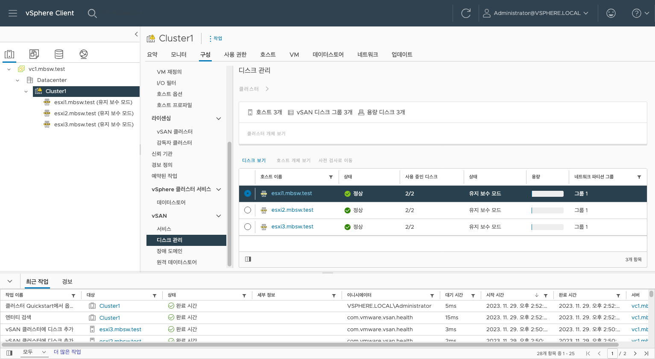Click capacity bar for esxi2.mbsw.test
This screenshot has height=359, width=655.
(x=547, y=210)
